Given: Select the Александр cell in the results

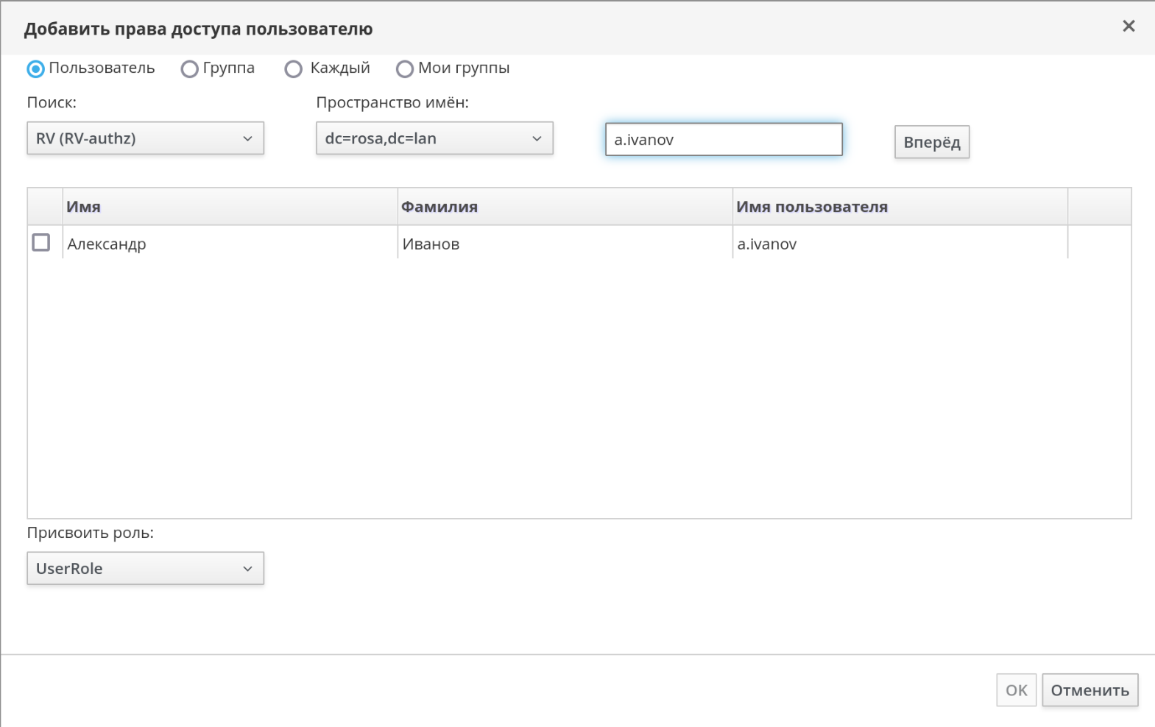Looking at the screenshot, I should tap(107, 244).
